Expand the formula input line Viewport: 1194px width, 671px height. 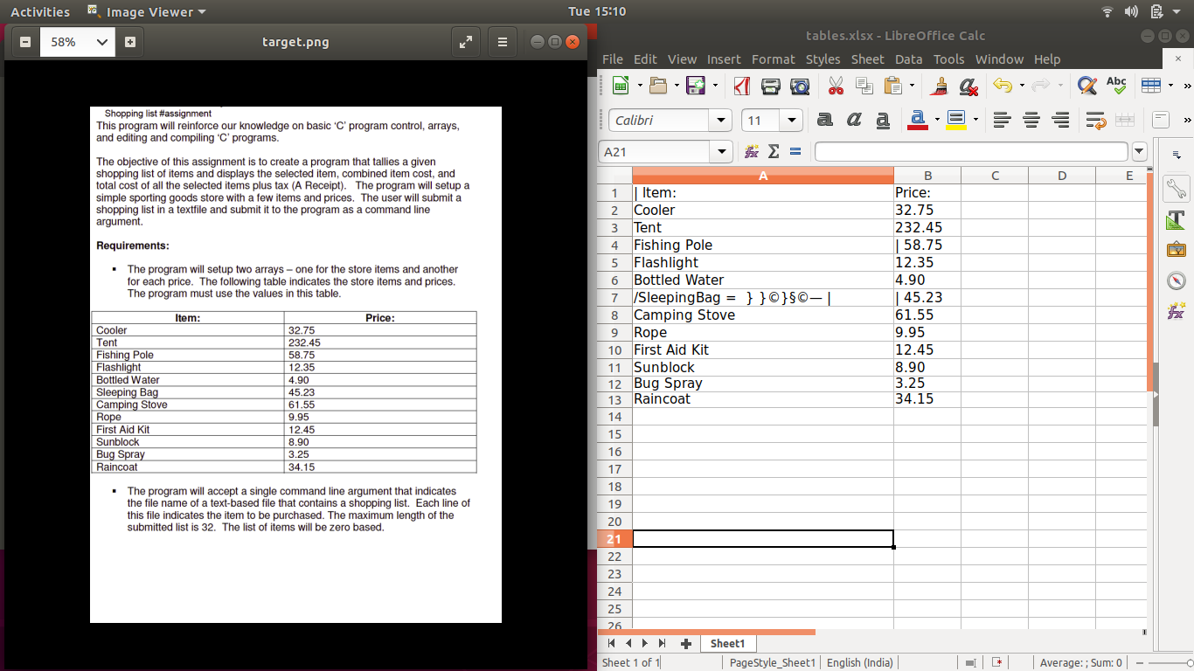pos(1139,152)
